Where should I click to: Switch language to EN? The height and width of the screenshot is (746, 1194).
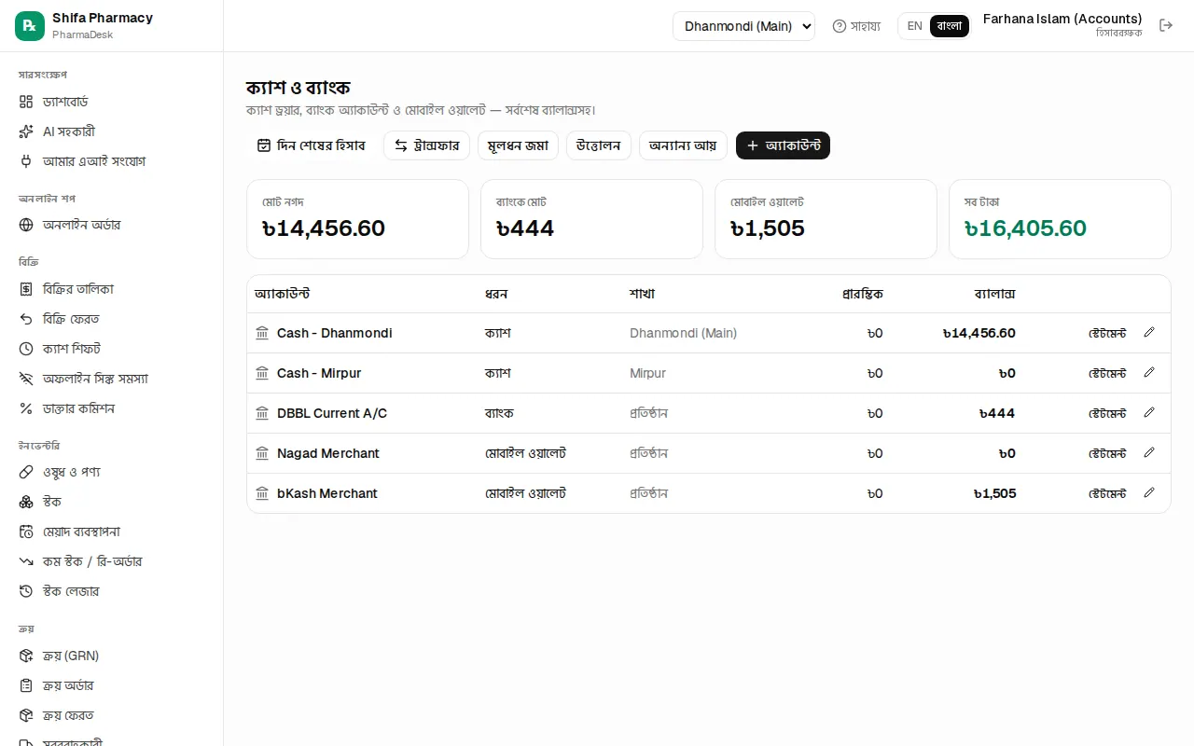[x=914, y=26]
